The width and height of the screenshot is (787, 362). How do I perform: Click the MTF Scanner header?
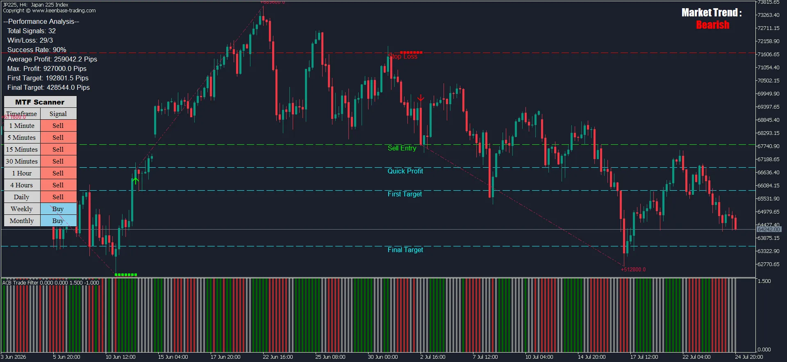tap(40, 102)
